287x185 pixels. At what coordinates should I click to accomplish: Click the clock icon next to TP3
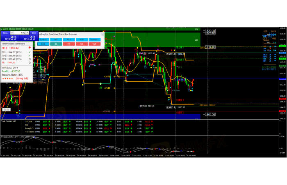(30, 59)
